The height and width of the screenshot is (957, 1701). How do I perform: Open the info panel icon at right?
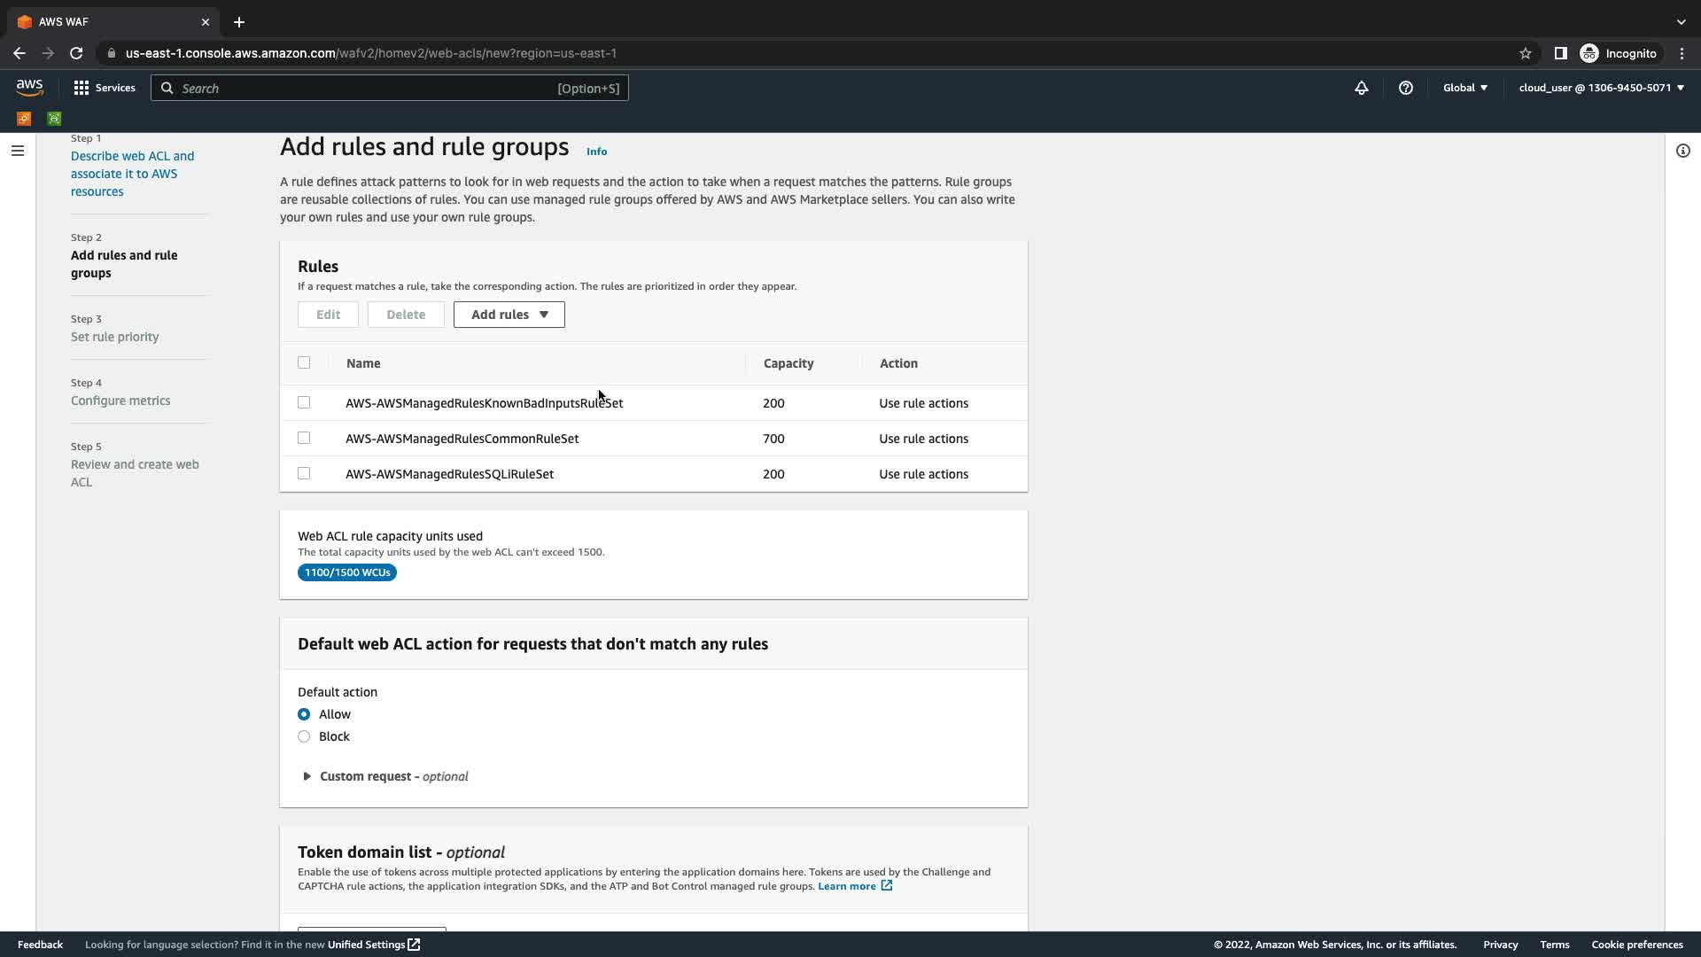coord(1682,151)
